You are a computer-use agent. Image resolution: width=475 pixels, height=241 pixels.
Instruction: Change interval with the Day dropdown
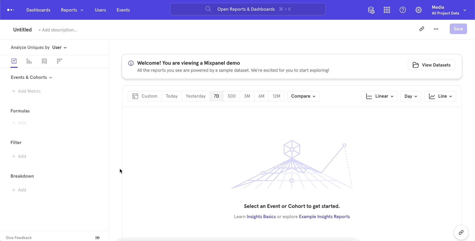click(410, 96)
